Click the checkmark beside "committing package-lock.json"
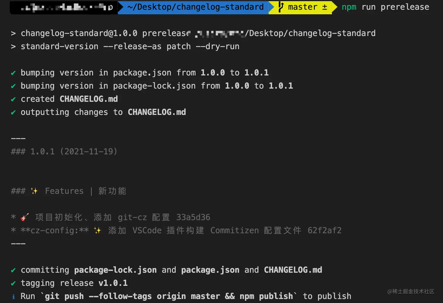The image size is (443, 303). (x=13, y=270)
